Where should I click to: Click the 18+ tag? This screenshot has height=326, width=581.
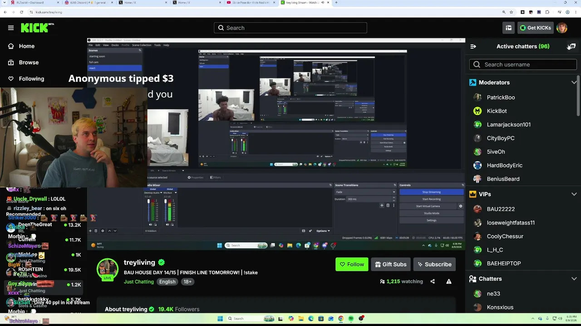[187, 282]
